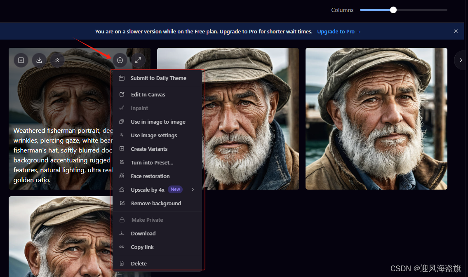Select Inpaint menu entry
Image resolution: width=468 pixels, height=277 pixels.
(x=157, y=108)
